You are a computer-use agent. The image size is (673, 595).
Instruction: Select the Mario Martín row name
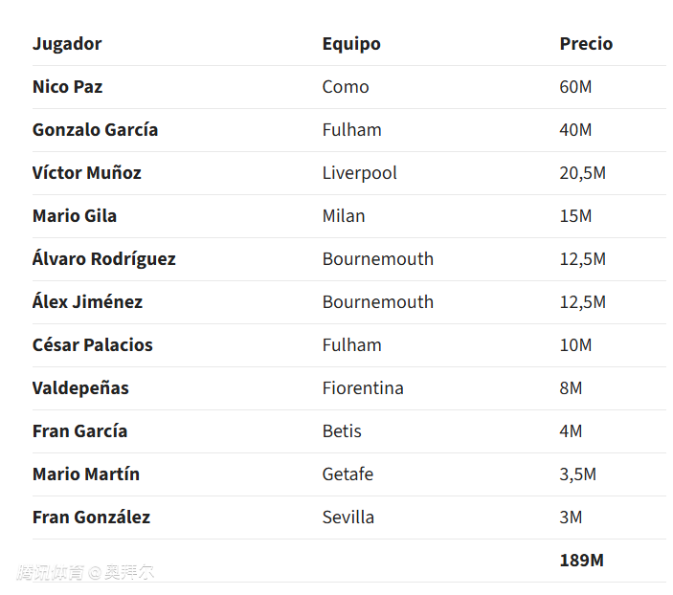86,474
